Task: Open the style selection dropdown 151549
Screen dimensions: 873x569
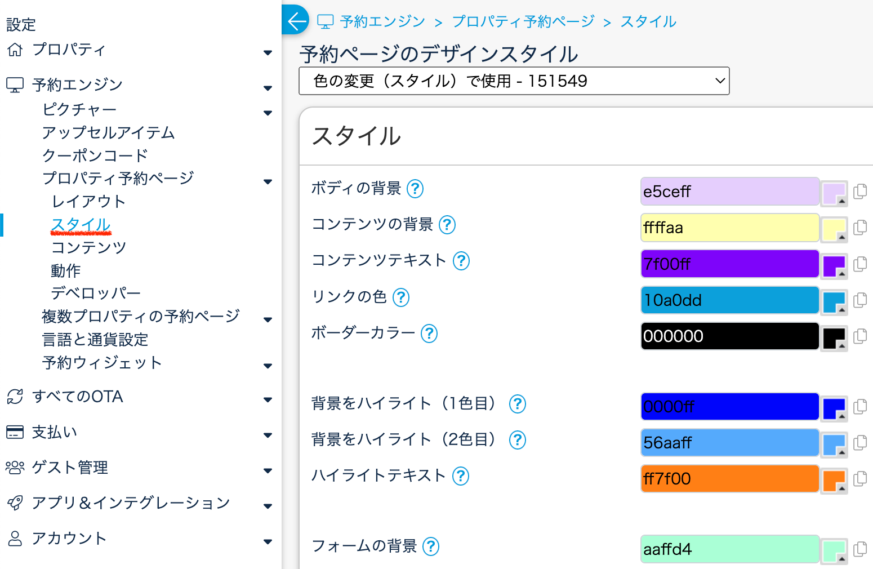Action: pos(514,81)
